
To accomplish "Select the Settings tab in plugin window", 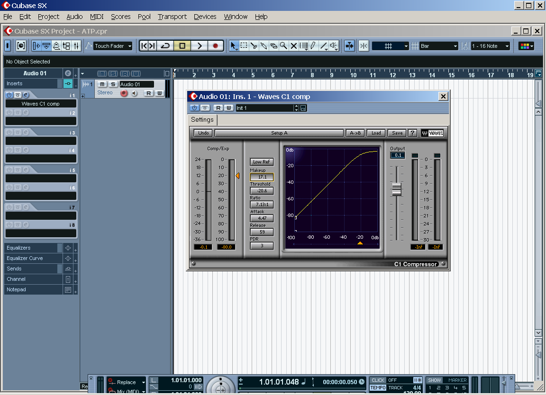I will [x=202, y=120].
